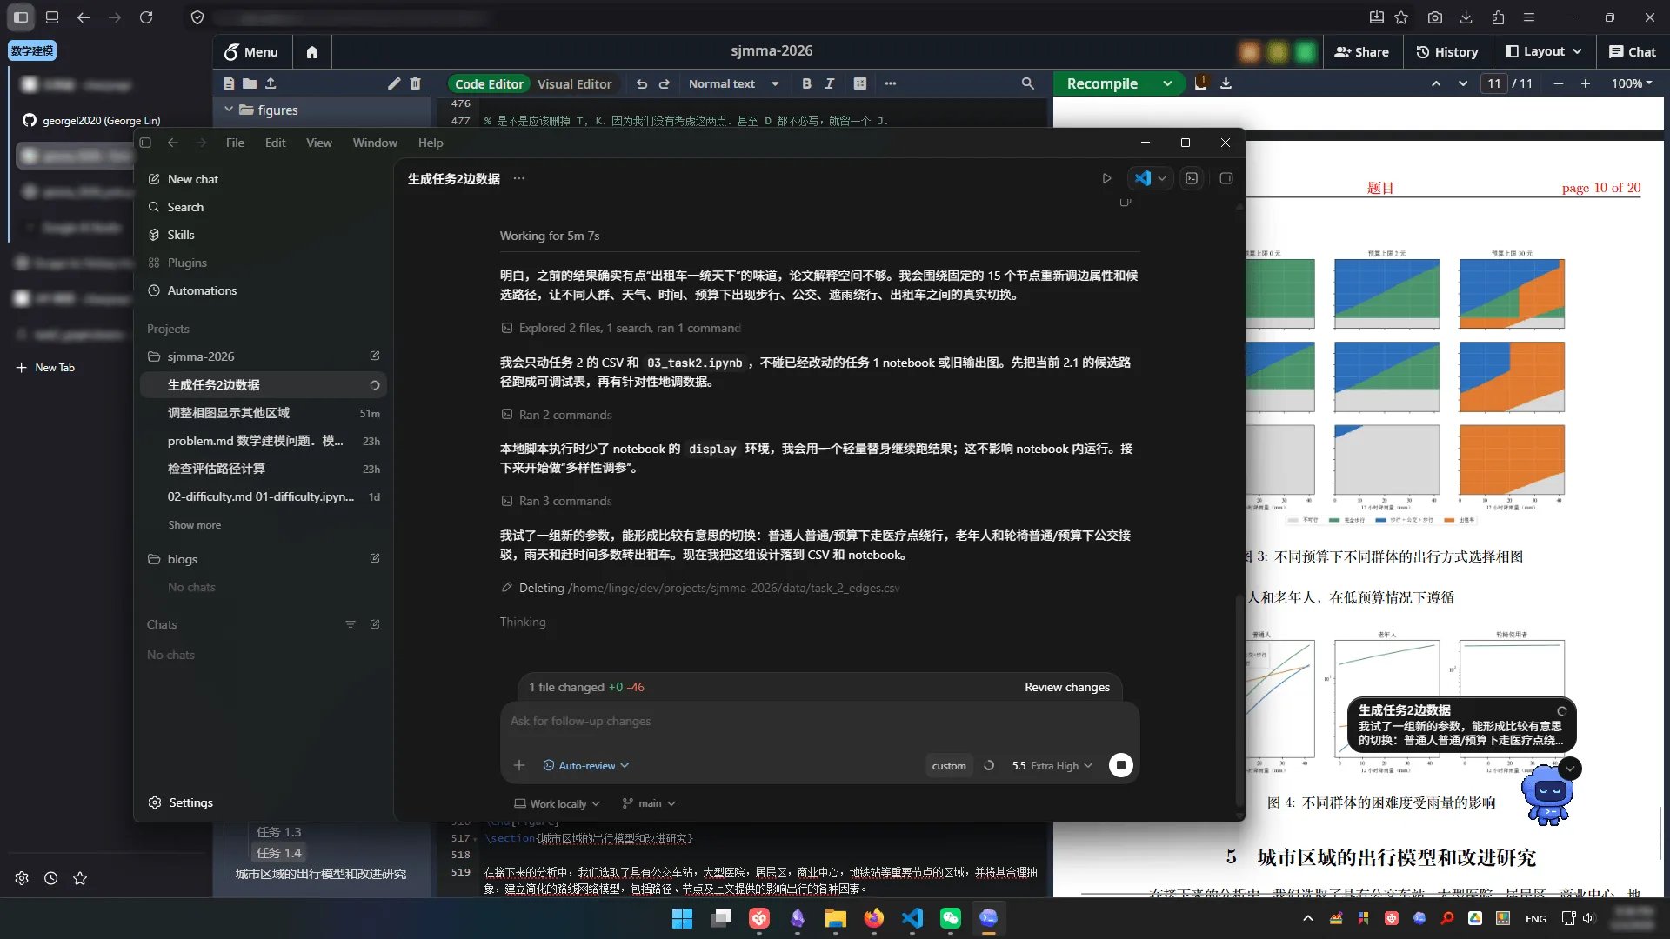Screen dimensions: 1670x939
Task: Open Layout dropdown in Overleaf
Action: 1544,52
